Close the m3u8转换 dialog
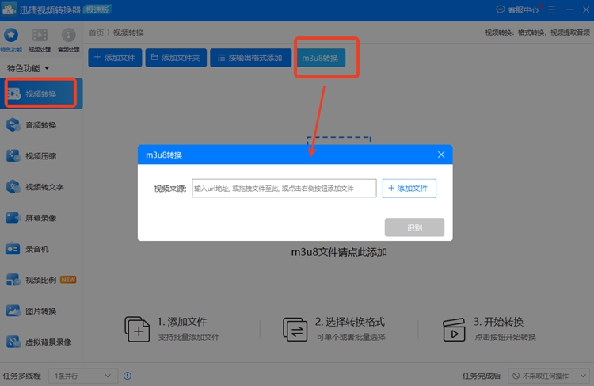This screenshot has width=594, height=386. [x=441, y=155]
